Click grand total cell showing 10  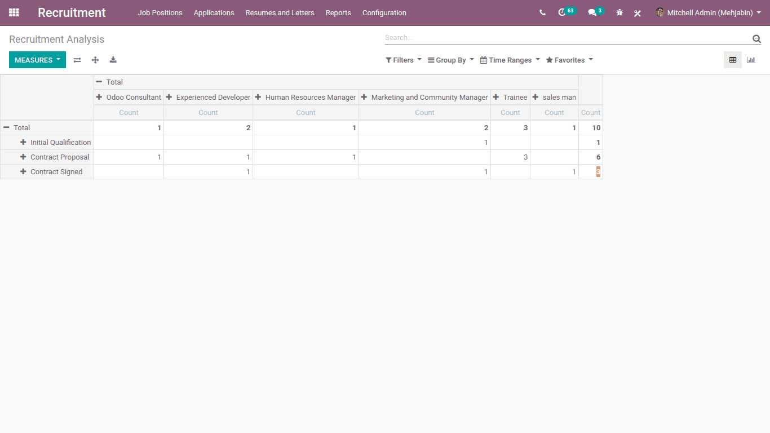(x=591, y=127)
